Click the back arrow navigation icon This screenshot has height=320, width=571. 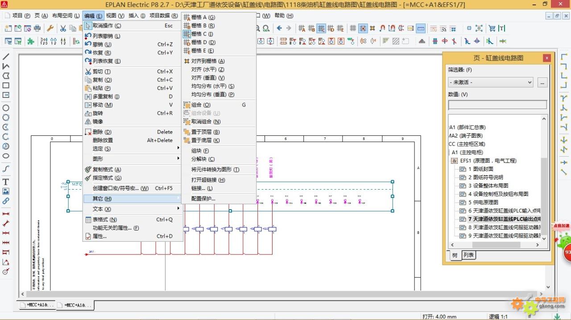pyautogui.click(x=279, y=28)
